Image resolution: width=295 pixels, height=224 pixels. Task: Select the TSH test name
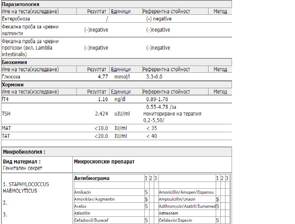pyautogui.click(x=6, y=114)
